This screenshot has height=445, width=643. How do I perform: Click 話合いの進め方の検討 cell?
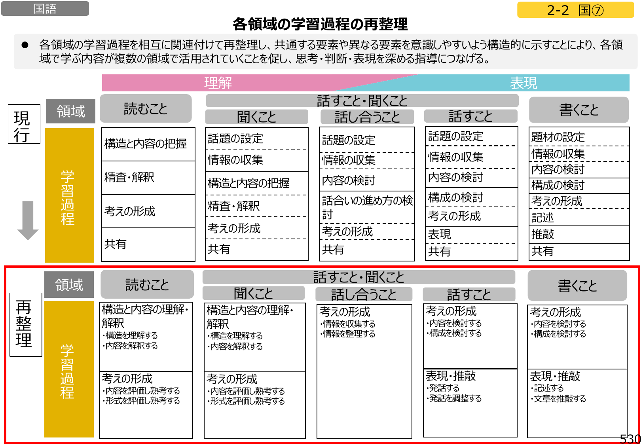[x=367, y=207]
